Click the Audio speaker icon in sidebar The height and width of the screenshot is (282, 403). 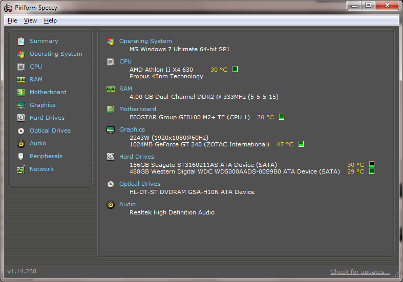click(x=21, y=144)
